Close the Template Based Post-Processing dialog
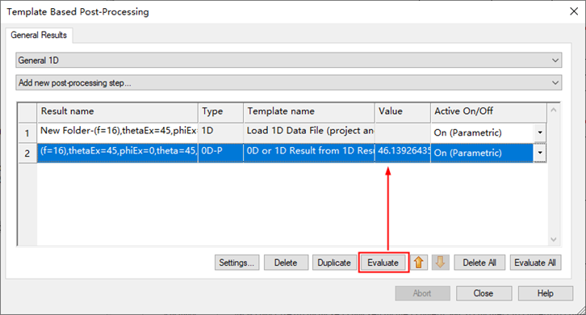586x315 pixels. tap(574, 11)
